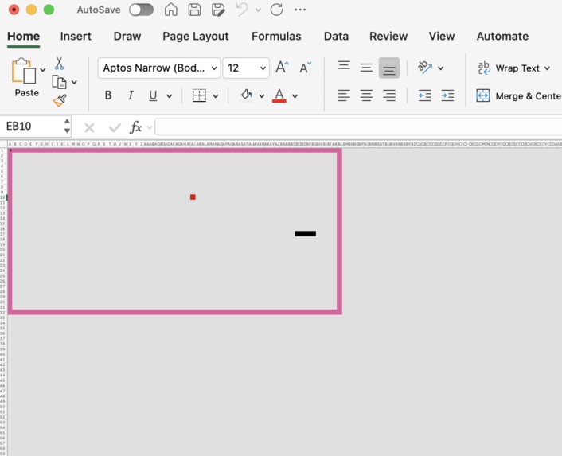Viewport: 562px width, 456px height.
Task: Expand the Copy options dropdown arrow
Action: click(74, 83)
